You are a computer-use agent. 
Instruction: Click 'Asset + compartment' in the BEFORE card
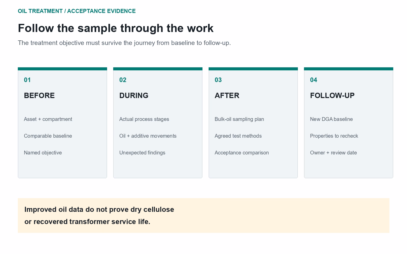(48, 119)
